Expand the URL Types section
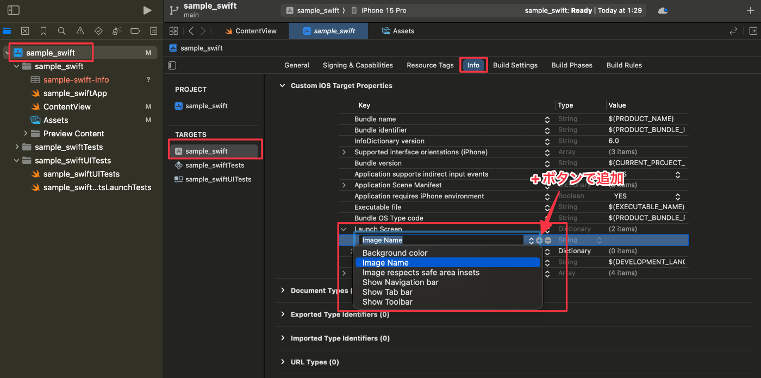 (282, 362)
